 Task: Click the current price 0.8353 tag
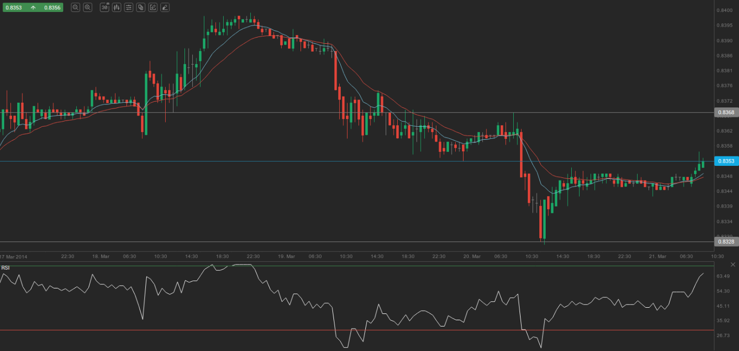click(725, 161)
